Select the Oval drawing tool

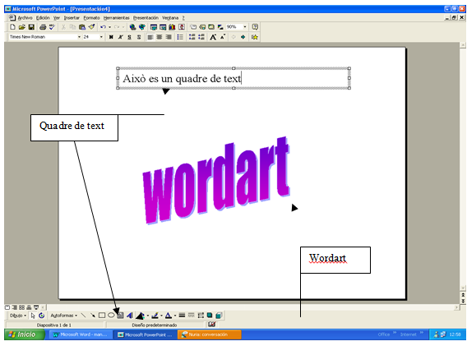pyautogui.click(x=111, y=315)
